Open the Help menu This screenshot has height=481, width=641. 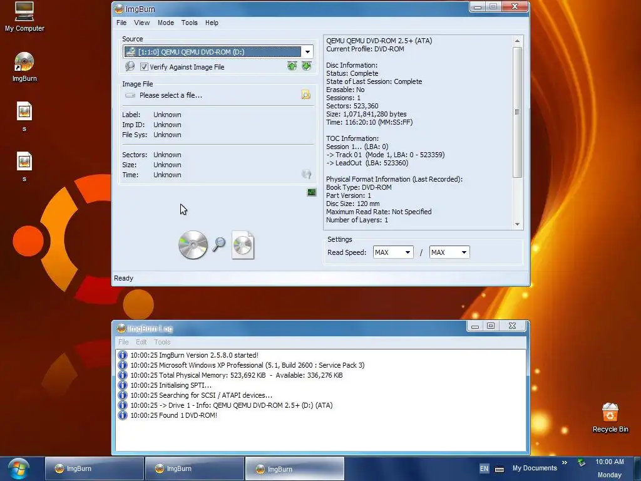click(212, 23)
